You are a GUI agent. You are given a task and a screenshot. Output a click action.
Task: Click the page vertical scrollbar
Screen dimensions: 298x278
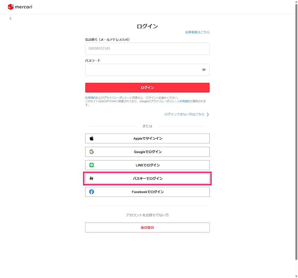click(296, 132)
